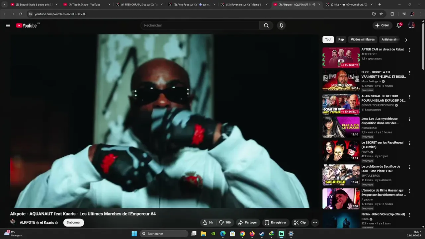
Task: Click the YouTube logo to go home
Action: 26,26
